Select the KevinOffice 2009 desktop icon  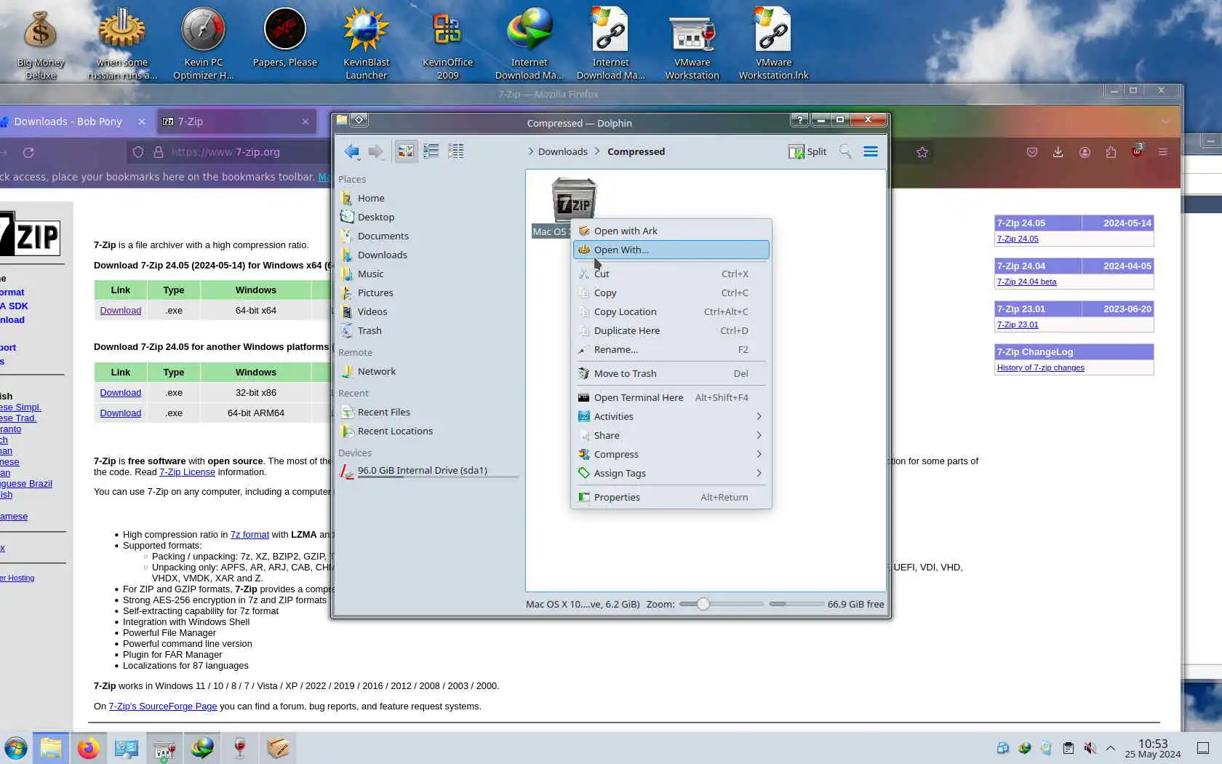click(448, 44)
